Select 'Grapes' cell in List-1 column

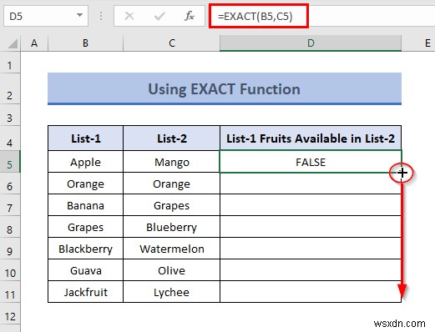[x=85, y=227]
